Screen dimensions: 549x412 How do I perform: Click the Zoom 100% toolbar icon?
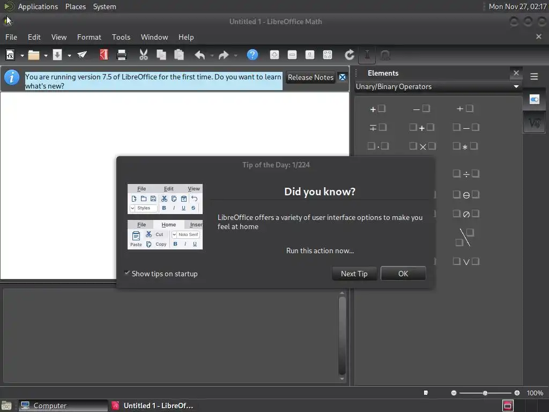click(x=310, y=55)
